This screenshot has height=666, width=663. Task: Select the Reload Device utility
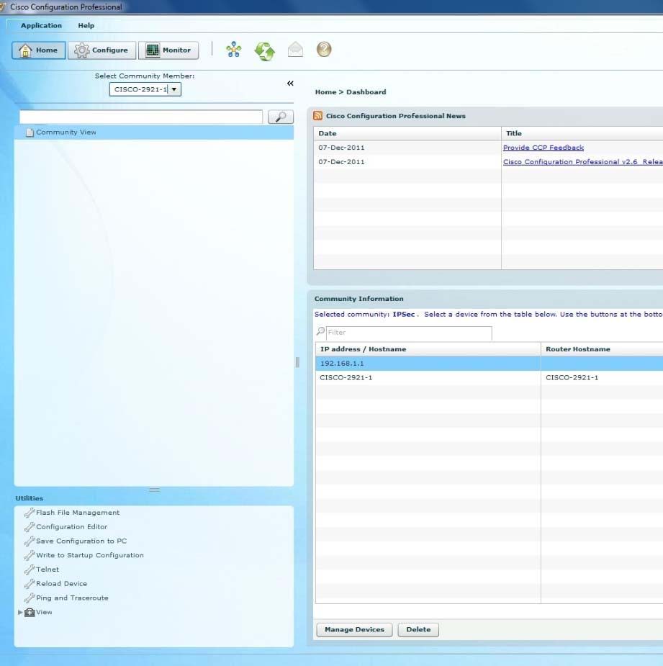click(x=62, y=584)
